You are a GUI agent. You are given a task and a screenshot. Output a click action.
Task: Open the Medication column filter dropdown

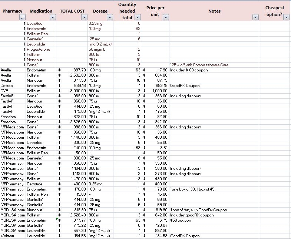[53, 17]
